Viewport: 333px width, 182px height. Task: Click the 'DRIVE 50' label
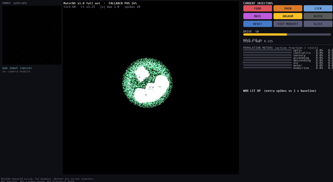pos(251,32)
